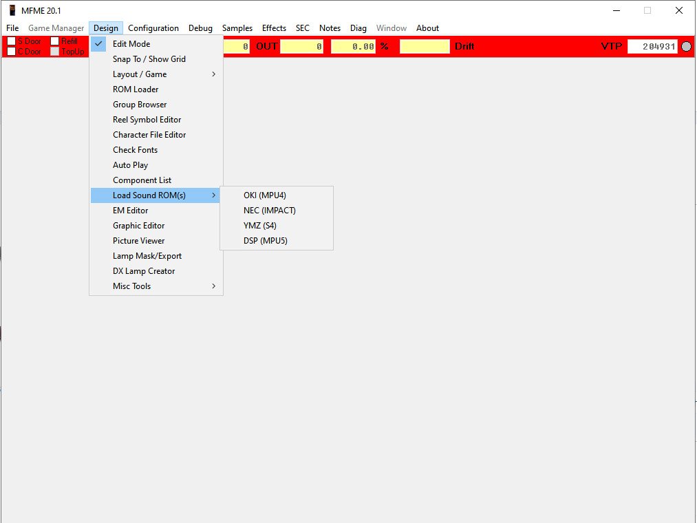697x523 pixels.
Task: Toggle the S Door checkbox
Action: pos(12,41)
